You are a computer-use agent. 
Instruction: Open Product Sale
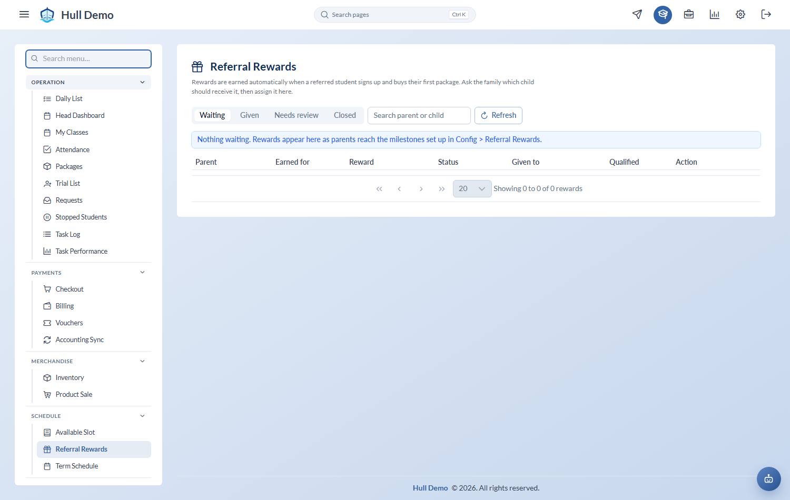coord(94,394)
